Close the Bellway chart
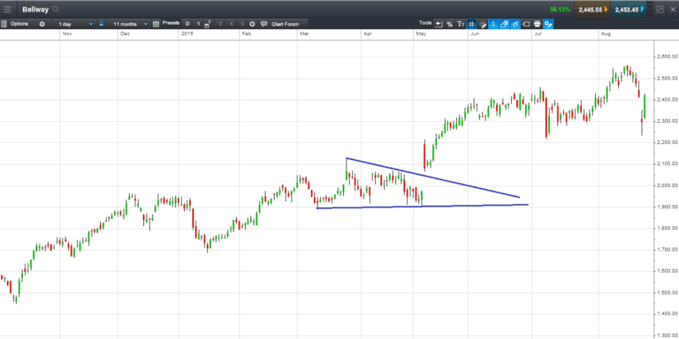Viewport: 679px width, 339px height. pos(672,10)
